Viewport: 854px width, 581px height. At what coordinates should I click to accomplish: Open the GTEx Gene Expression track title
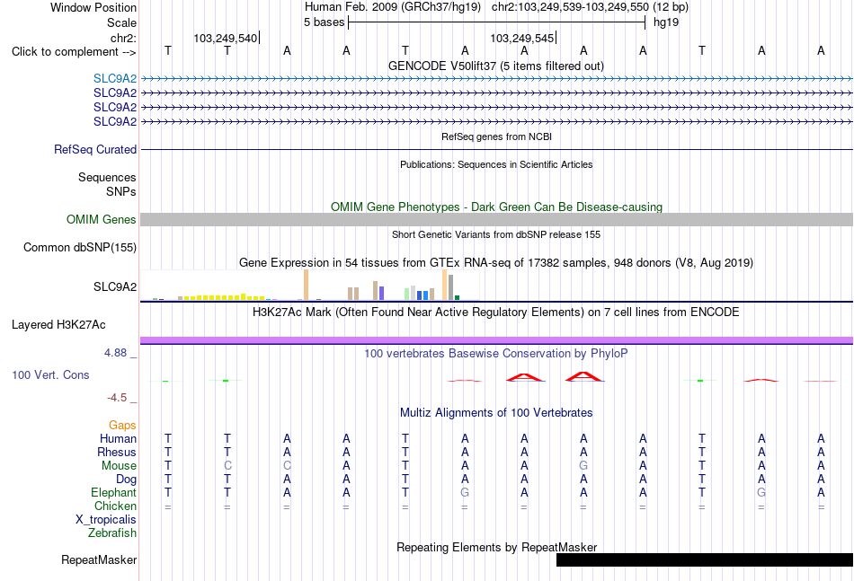pos(496,263)
